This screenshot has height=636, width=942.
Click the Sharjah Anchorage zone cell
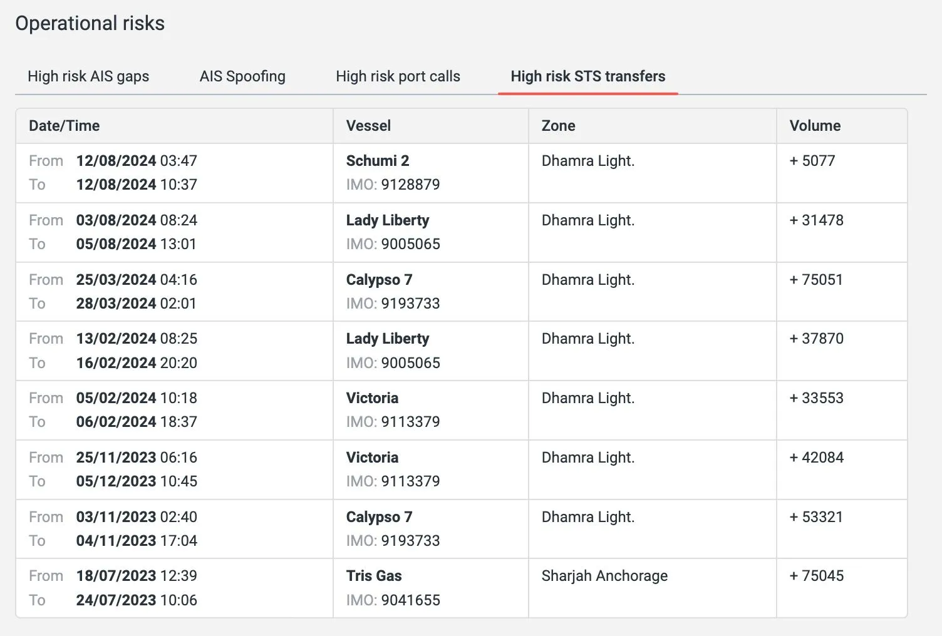click(x=604, y=576)
